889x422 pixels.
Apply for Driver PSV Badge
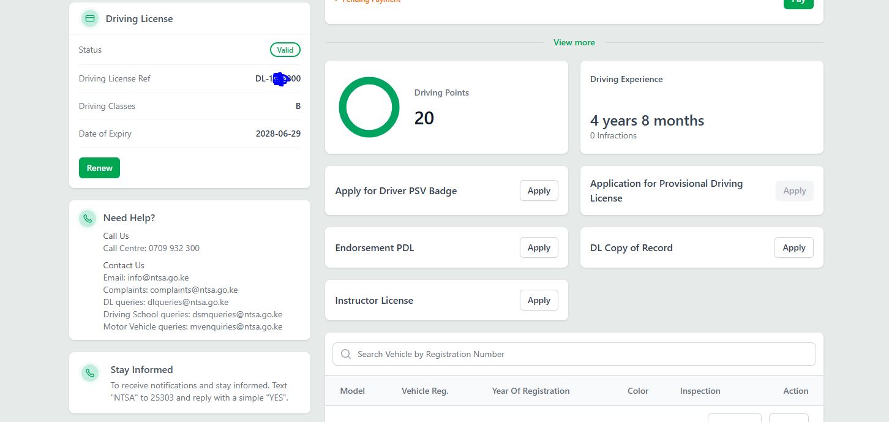pos(539,190)
